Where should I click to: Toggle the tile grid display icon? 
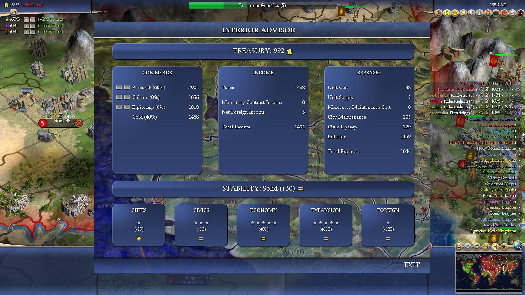tap(468, 247)
